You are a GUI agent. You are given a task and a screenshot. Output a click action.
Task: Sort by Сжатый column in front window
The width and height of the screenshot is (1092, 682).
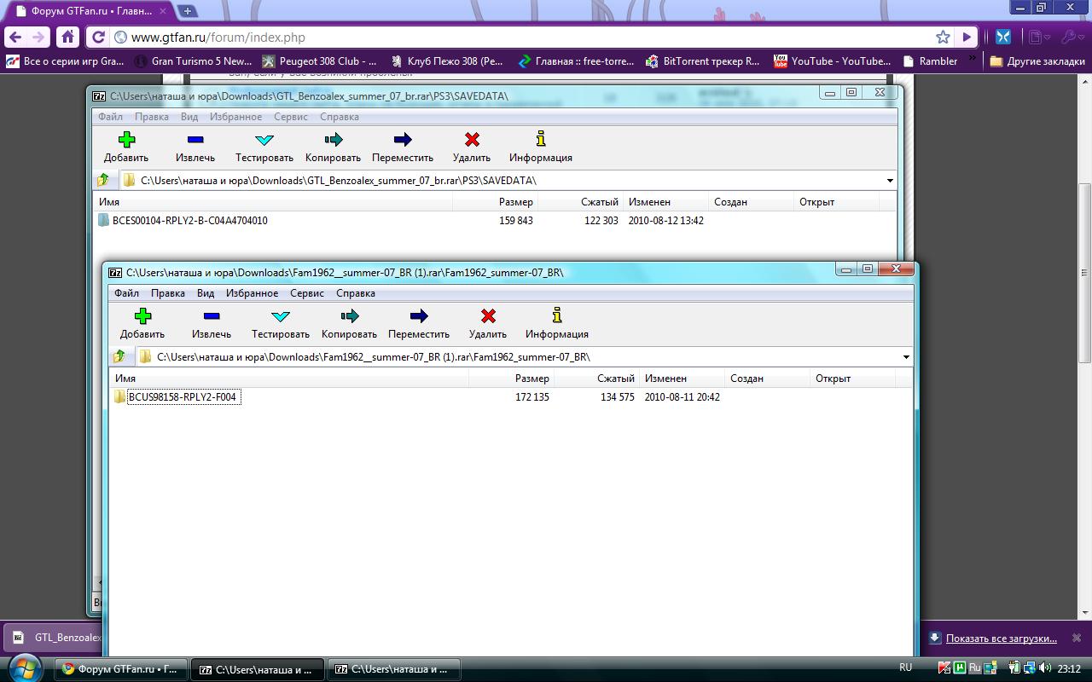595,378
